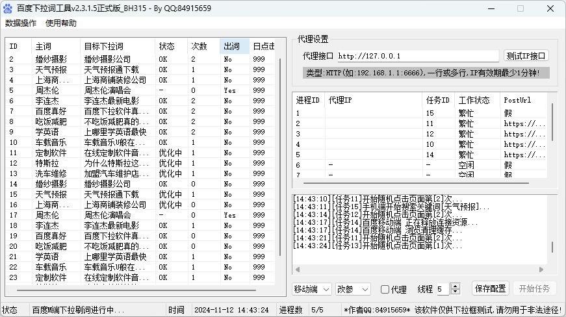Click the process list vertical scrollbar
Screen dimensions: 566x317
pos(552,122)
